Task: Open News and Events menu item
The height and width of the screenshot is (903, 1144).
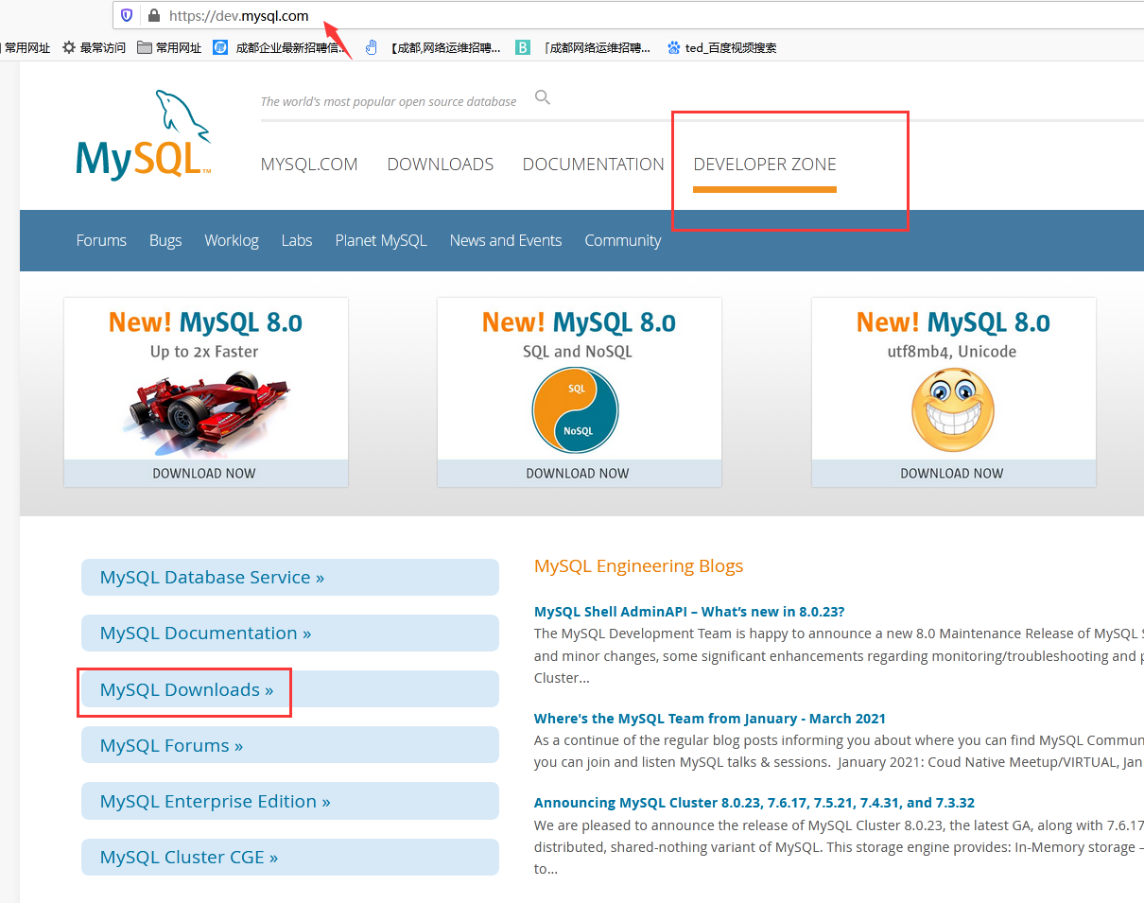Action: [505, 240]
